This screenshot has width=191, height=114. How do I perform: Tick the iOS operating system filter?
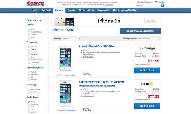pos(29,77)
